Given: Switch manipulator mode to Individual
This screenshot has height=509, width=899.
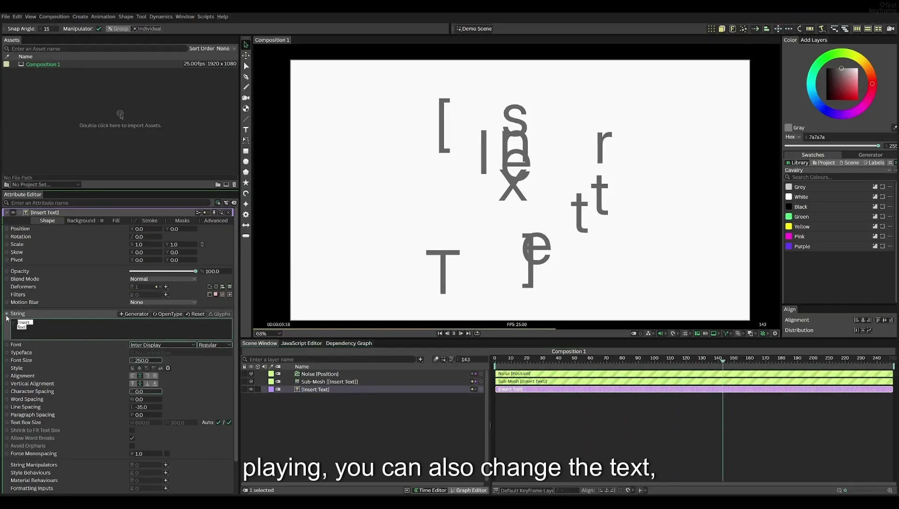Looking at the screenshot, I should click(x=147, y=29).
